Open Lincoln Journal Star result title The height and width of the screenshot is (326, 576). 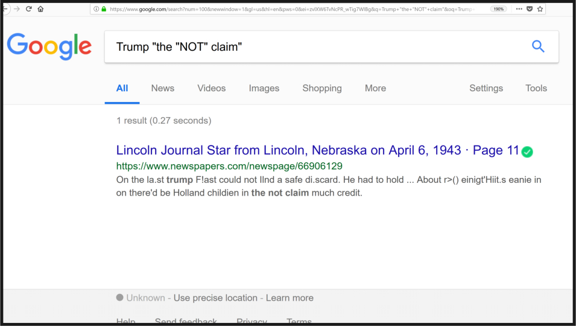(318, 150)
